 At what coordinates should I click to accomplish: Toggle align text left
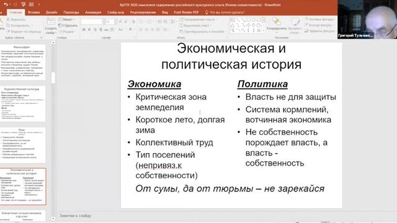[x=141, y=30]
